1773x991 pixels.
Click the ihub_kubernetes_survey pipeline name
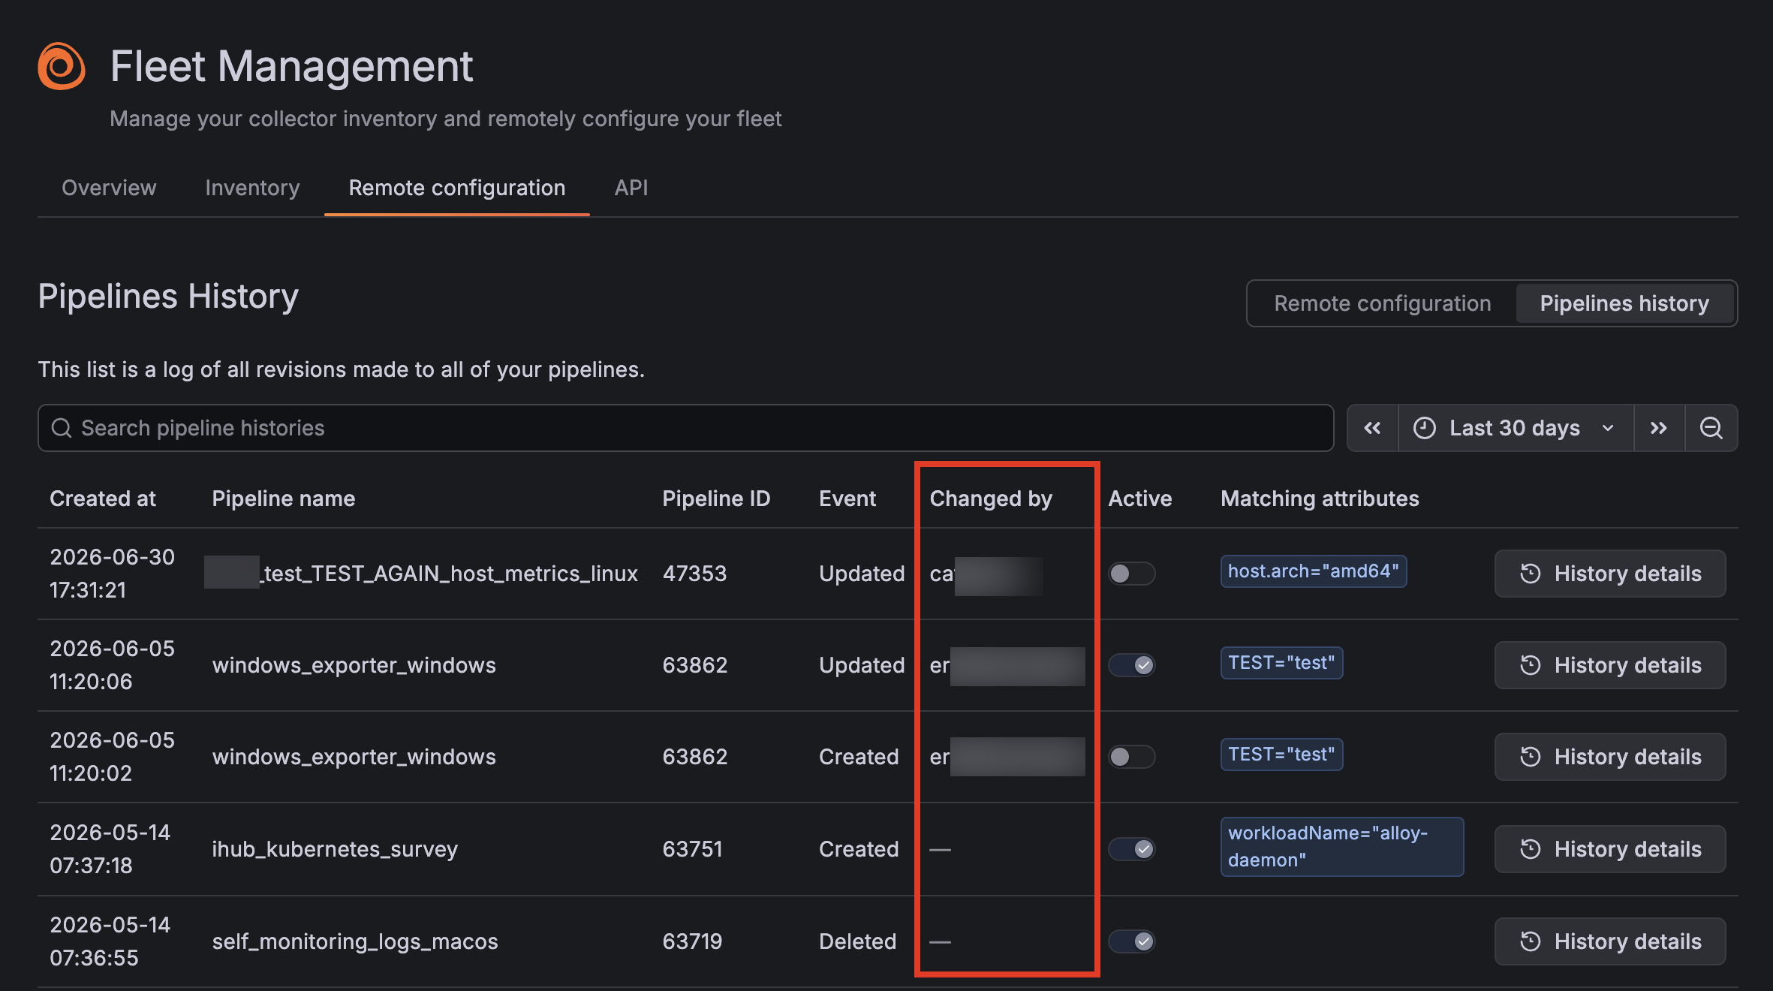coord(335,849)
